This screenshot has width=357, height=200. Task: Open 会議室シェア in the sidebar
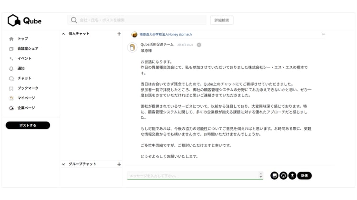point(28,48)
